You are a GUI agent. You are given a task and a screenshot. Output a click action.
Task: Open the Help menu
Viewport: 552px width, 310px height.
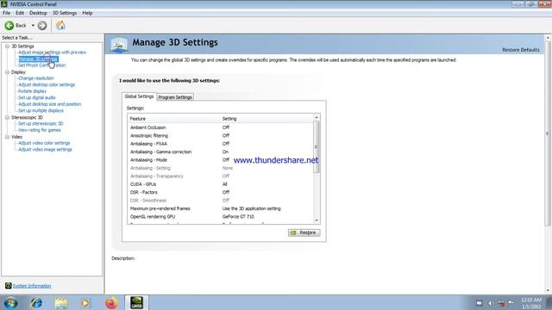(87, 13)
